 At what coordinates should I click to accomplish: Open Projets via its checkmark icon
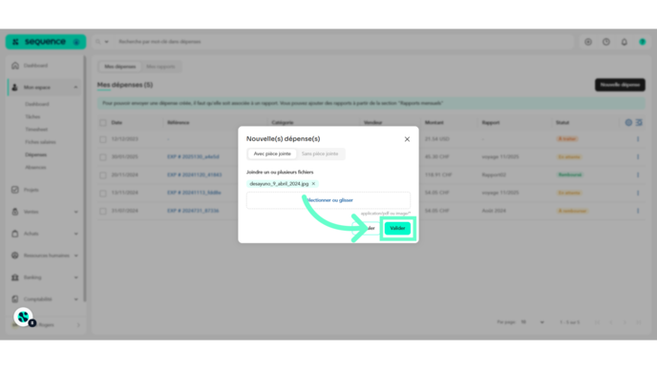[15, 190]
